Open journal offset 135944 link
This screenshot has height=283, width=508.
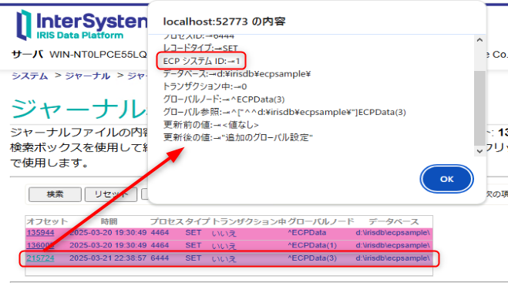pos(41,233)
